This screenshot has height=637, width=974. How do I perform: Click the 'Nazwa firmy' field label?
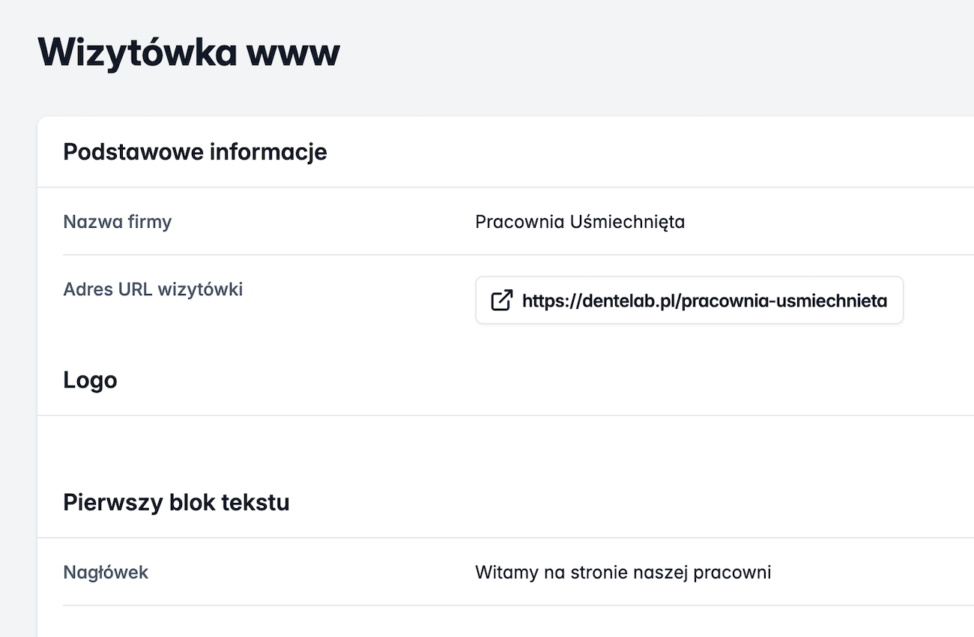pyautogui.click(x=117, y=222)
